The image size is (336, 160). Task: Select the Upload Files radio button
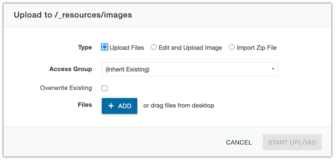tap(104, 47)
